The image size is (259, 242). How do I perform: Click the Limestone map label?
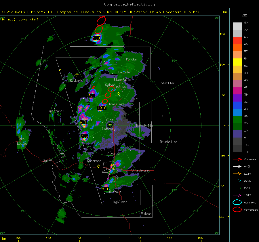click(54, 111)
